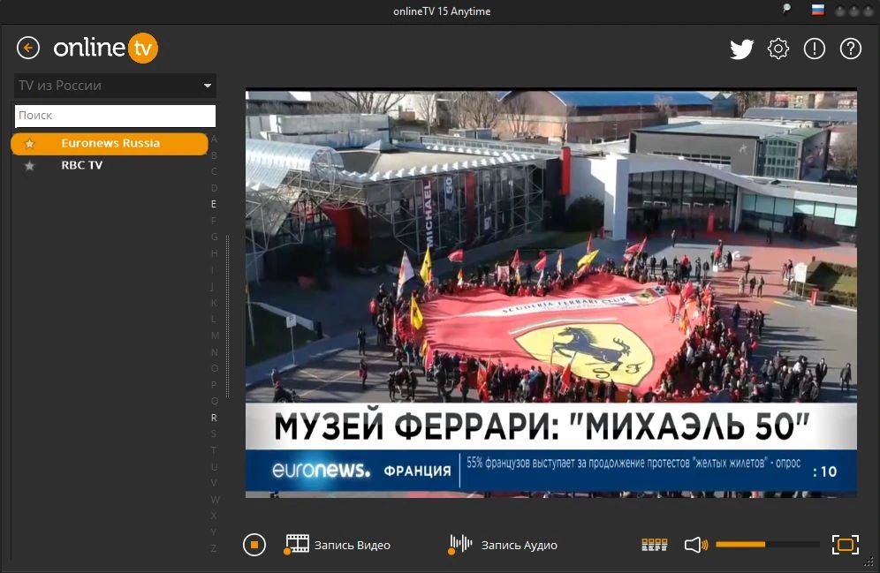Select the RBC TV channel
The image size is (880, 573).
coord(110,165)
